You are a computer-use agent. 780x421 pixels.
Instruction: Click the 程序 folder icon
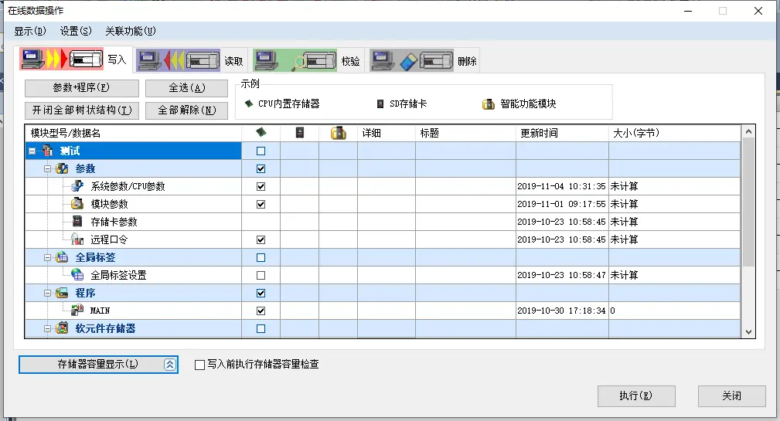click(62, 293)
